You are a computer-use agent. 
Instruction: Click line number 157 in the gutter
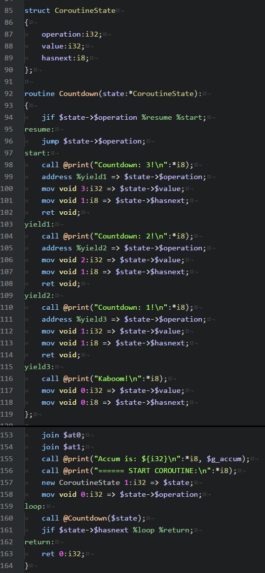[6, 483]
